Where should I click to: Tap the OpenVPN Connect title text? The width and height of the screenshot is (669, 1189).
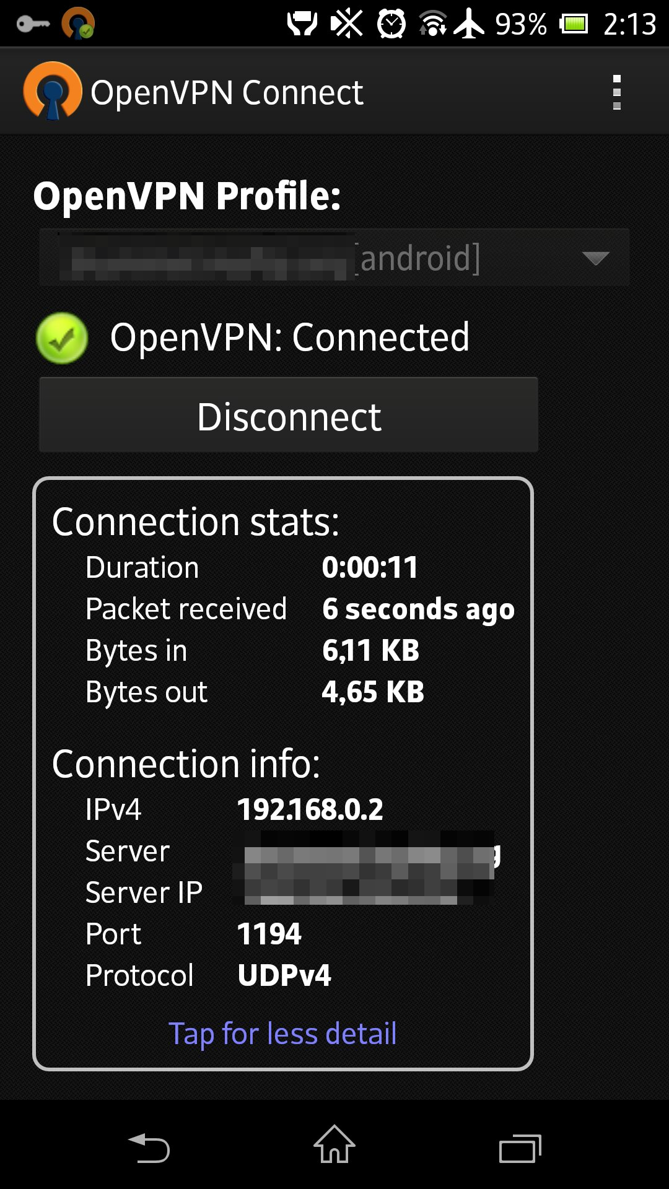[x=227, y=93]
